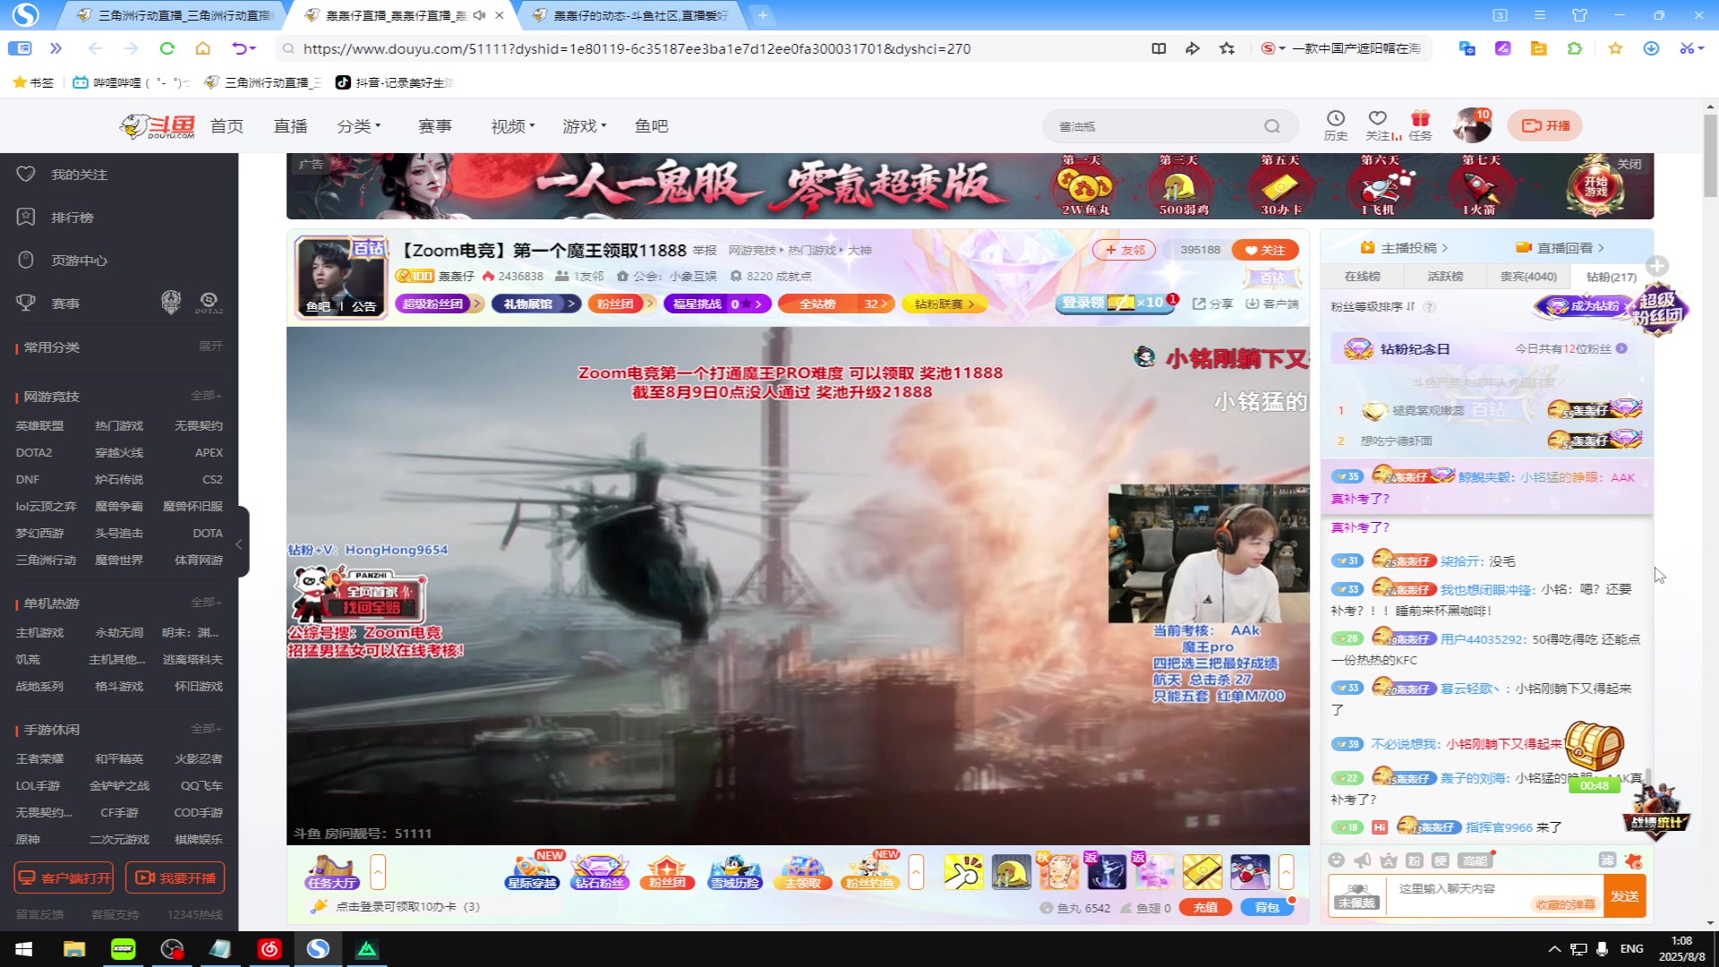Open the 任务 gift icon
Screen dimensions: 1719x967
1420,125
